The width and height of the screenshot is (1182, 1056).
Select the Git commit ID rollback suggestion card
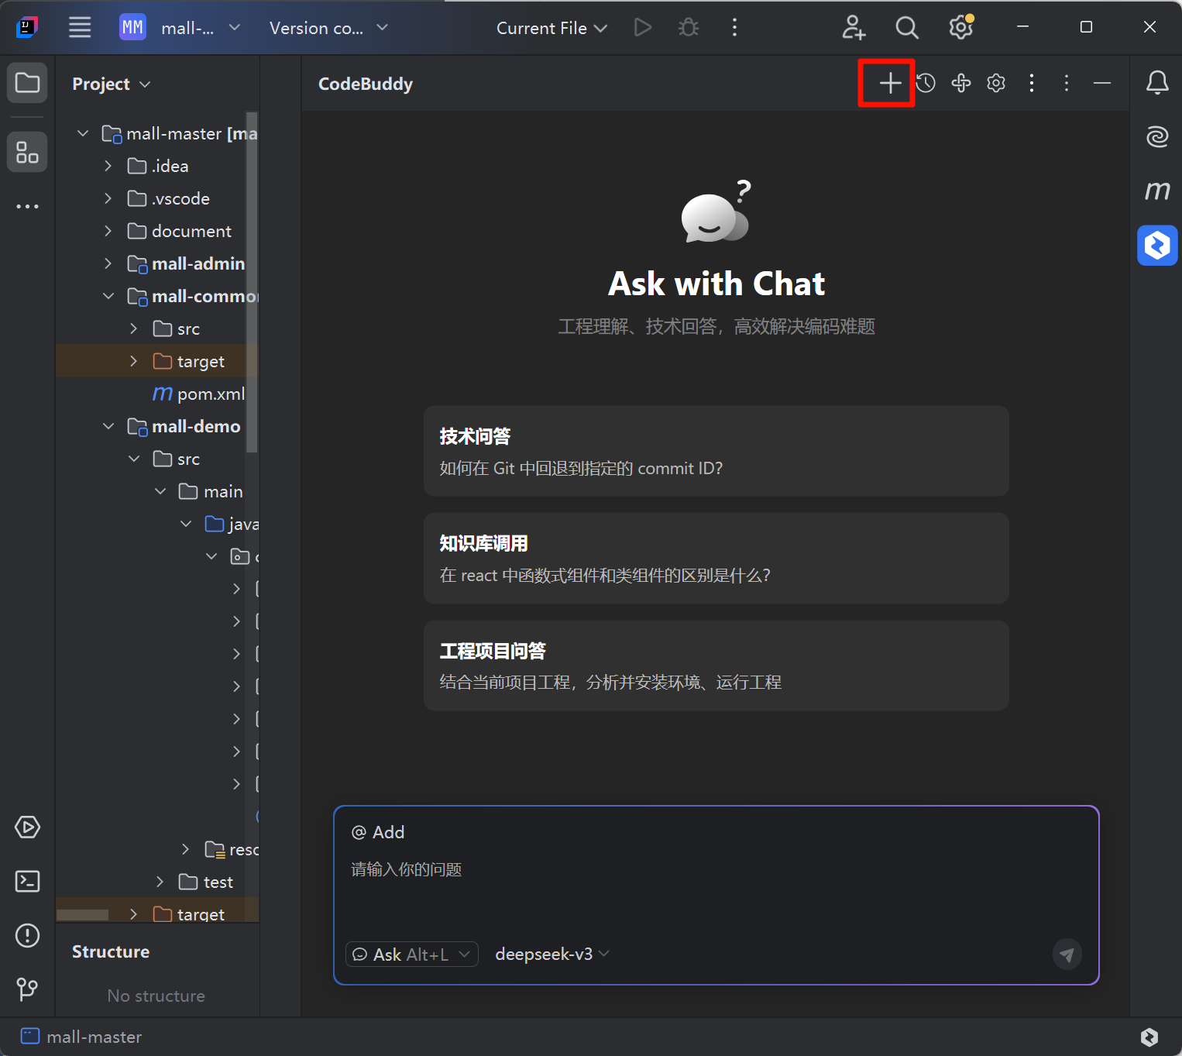coord(716,451)
